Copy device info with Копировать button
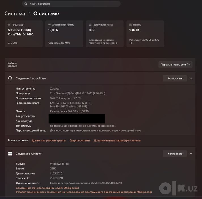202x199 pixels. pyautogui.click(x=175, y=78)
